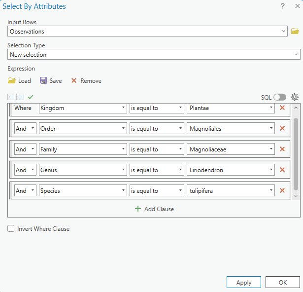This screenshot has width=303, height=292.
Task: Click the Load label
Action: (x=25, y=81)
